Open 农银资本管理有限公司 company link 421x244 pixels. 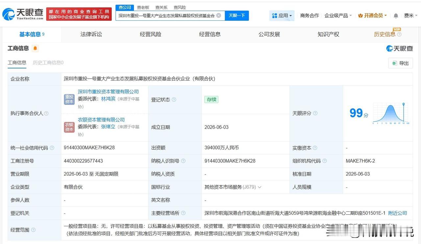[101, 120]
